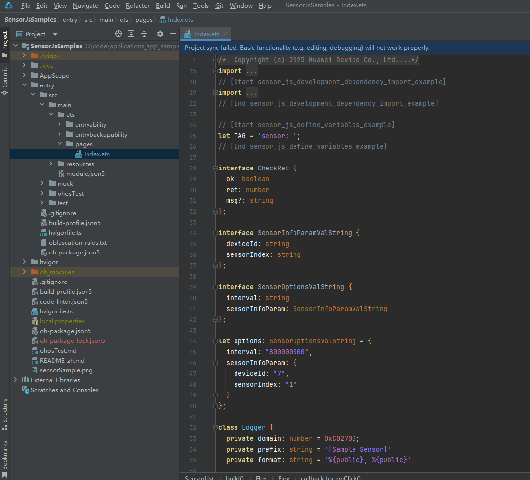The height and width of the screenshot is (480, 530).
Task: Open the Refactor menu
Action: click(x=138, y=6)
